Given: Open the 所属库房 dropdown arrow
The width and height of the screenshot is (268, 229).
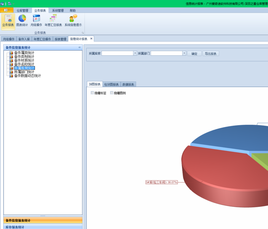Looking at the screenshot, I should 135,53.
